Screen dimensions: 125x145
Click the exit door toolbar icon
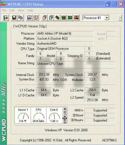pyautogui.click(x=6, y=18)
